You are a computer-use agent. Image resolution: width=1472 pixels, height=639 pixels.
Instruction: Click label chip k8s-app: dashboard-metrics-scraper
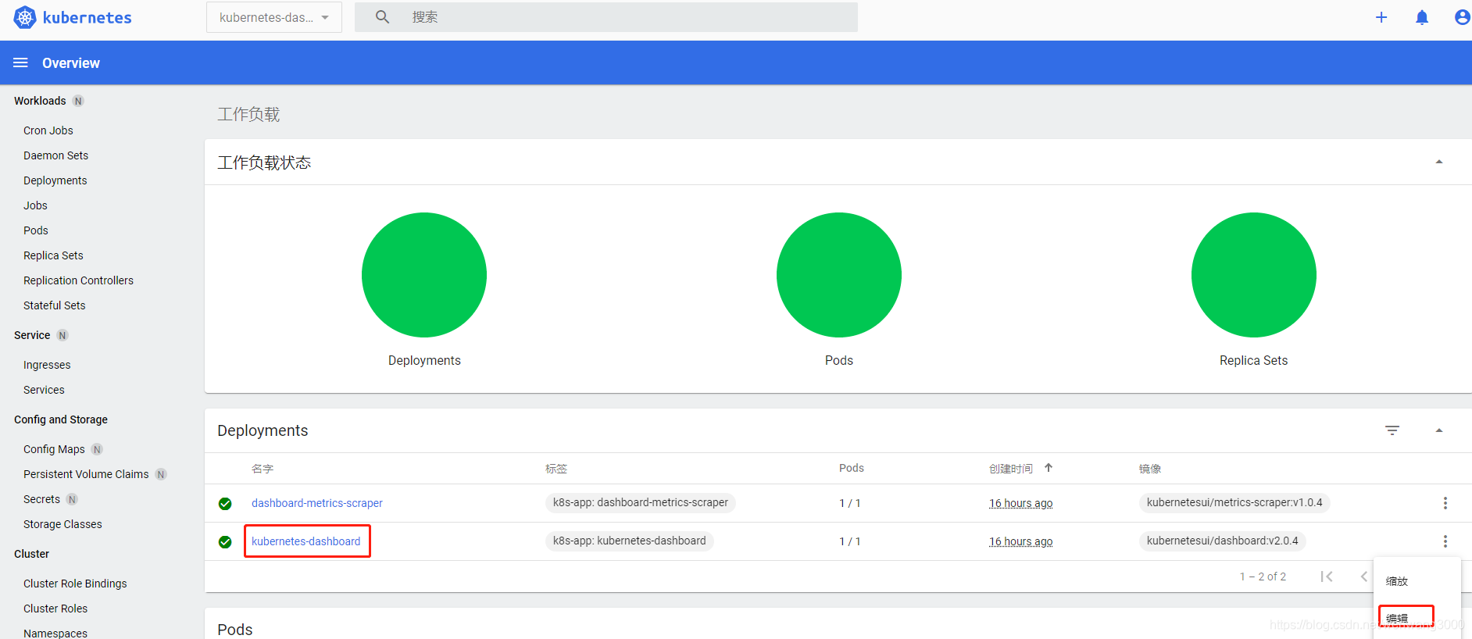click(x=641, y=503)
